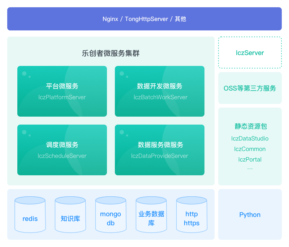Select the 调度微服务 IczScheduleServer card
Image resolution: width=289 pixels, height=247 pixels.
(62, 150)
